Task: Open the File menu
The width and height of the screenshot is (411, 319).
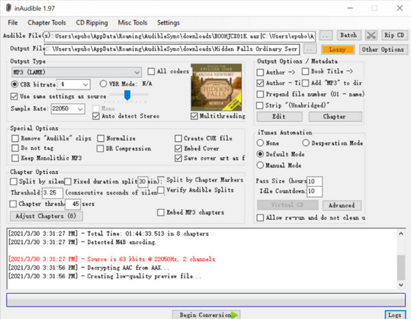Action: (13, 23)
